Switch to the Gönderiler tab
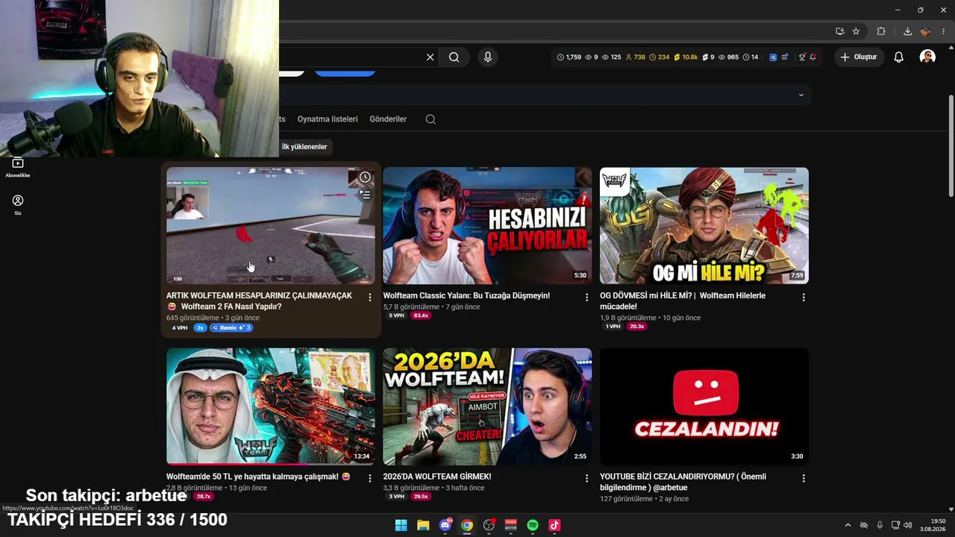The image size is (955, 537). (x=388, y=119)
